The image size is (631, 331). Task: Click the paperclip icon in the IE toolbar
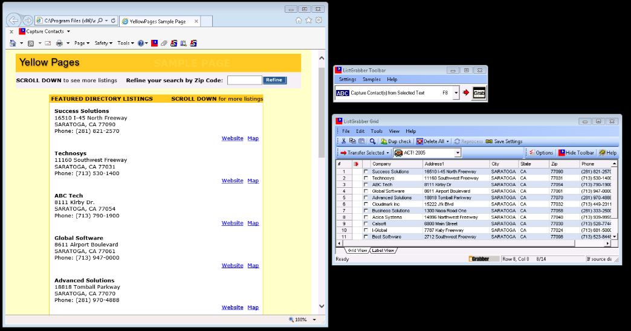(164, 43)
